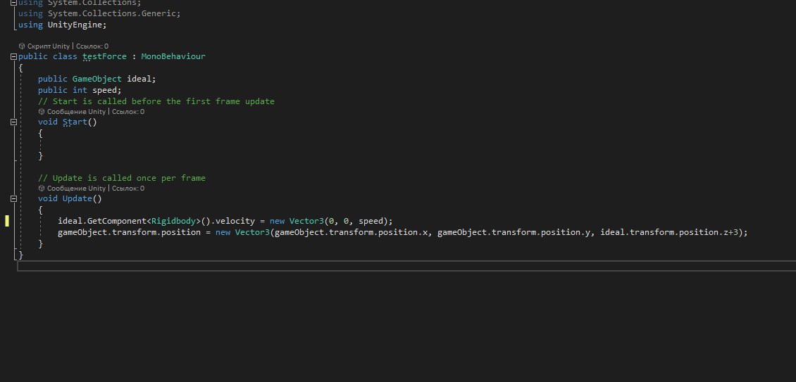Click Vector3 on the velocity assignment line
The image size is (796, 382).
point(306,221)
